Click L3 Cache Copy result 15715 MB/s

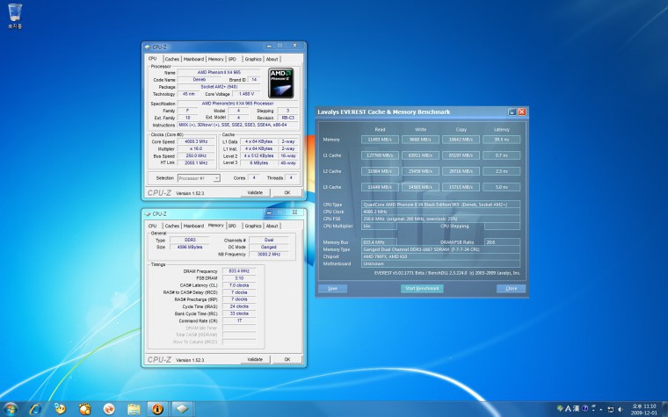point(461,187)
